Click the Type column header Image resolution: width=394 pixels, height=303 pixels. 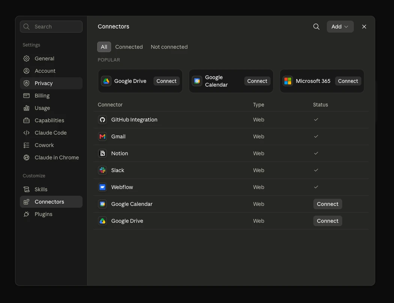(259, 105)
